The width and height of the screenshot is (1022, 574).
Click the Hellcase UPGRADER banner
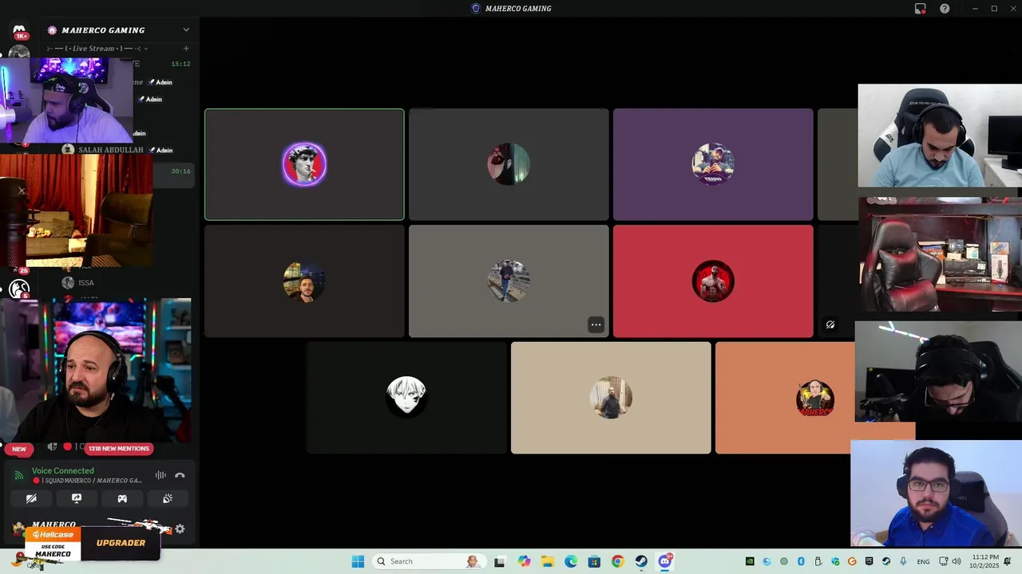[93, 543]
